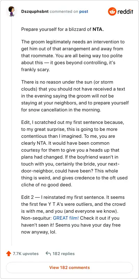Image resolution: width=139 pixels, height=279 pixels.
Task: Click the paragraph starting 'There is no reason'
Action: coord(75,96)
